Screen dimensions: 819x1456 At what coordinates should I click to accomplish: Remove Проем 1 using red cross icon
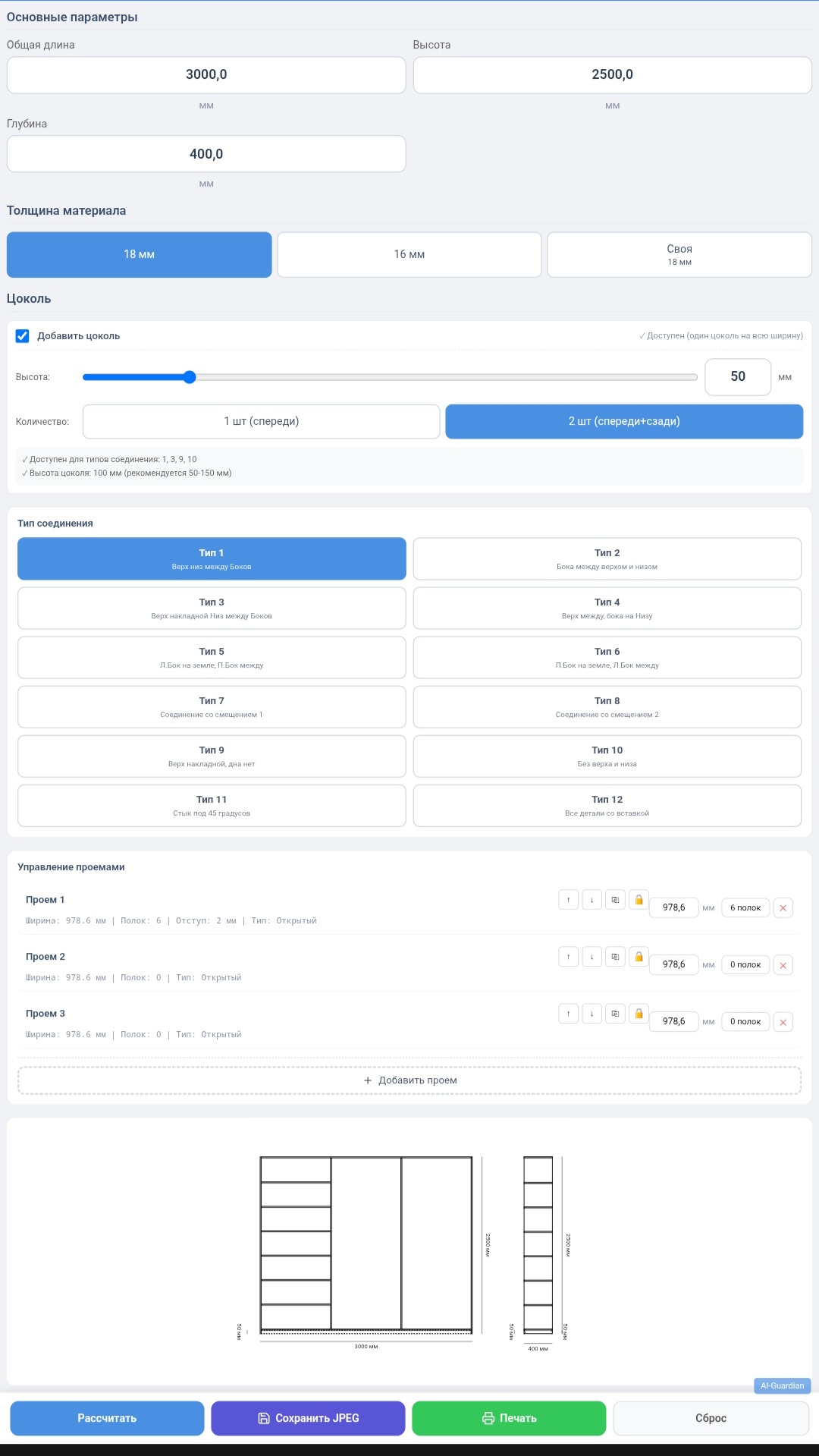point(783,908)
